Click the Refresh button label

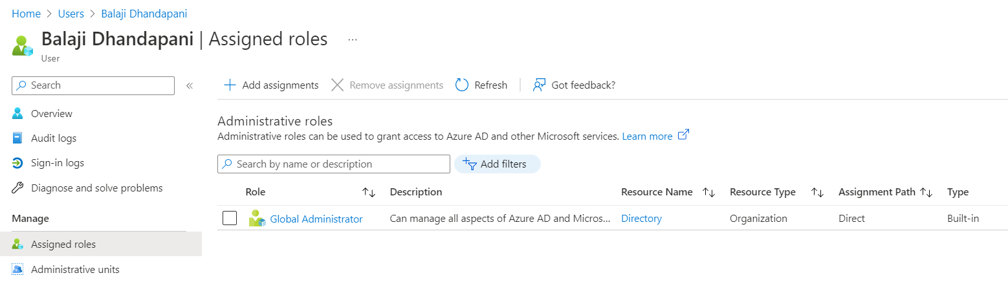pos(490,85)
